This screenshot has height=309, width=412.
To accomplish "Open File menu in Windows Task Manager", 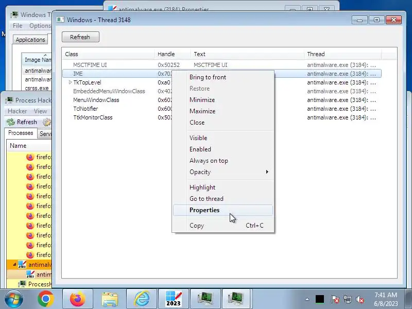I will click(18, 26).
